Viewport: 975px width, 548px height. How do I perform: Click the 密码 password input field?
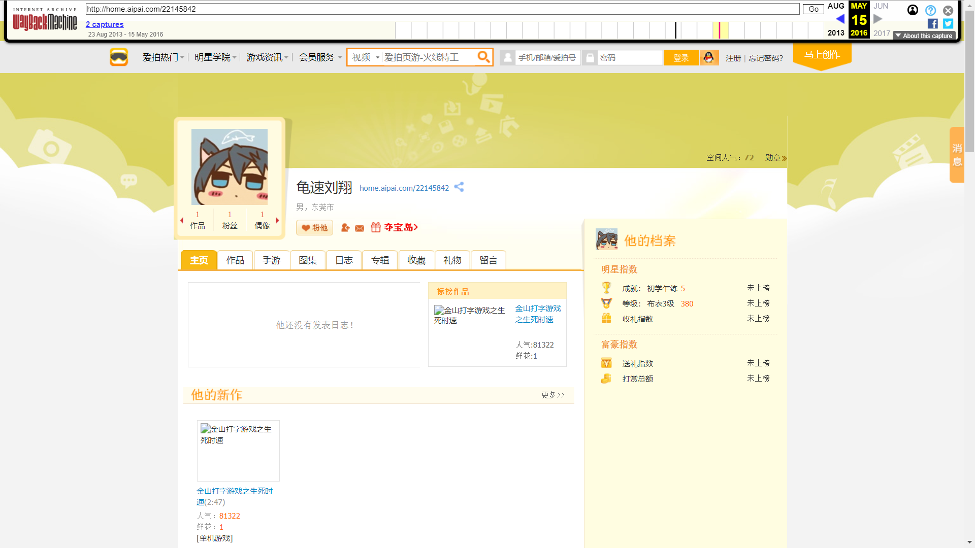[630, 58]
